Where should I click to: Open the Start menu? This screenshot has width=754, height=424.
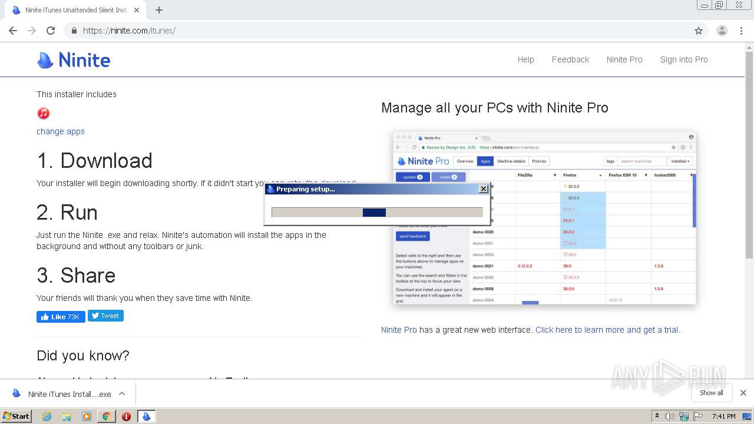(16, 416)
